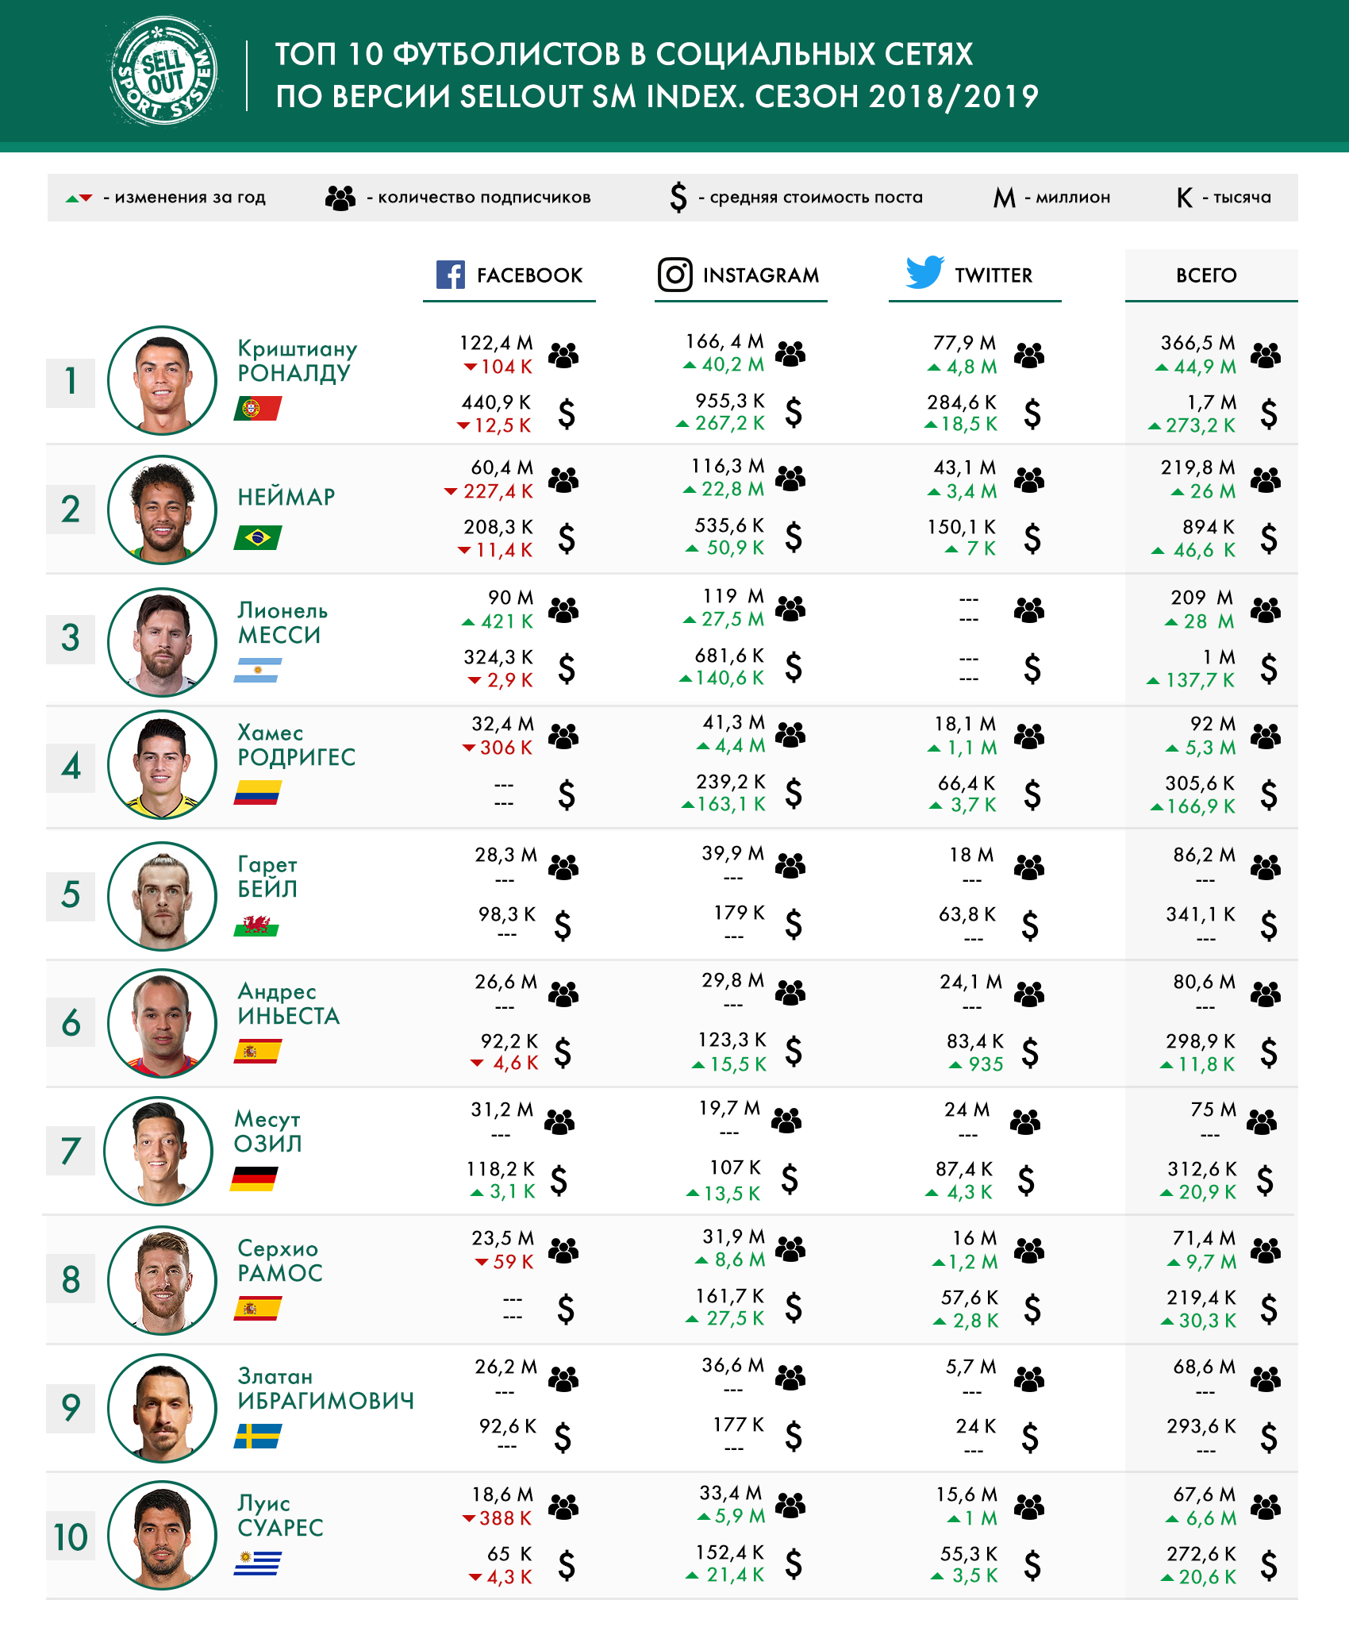Screen dimensions: 1349x1627
Task: Select the TWITTER column header
Action: (974, 275)
